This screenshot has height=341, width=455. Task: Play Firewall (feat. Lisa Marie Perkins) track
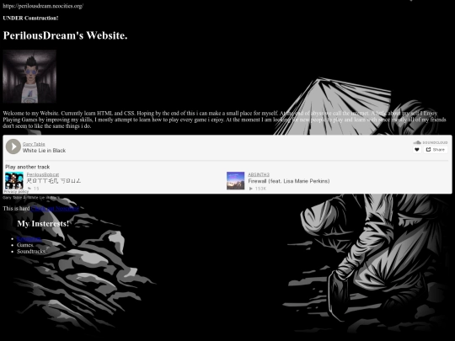(289, 181)
